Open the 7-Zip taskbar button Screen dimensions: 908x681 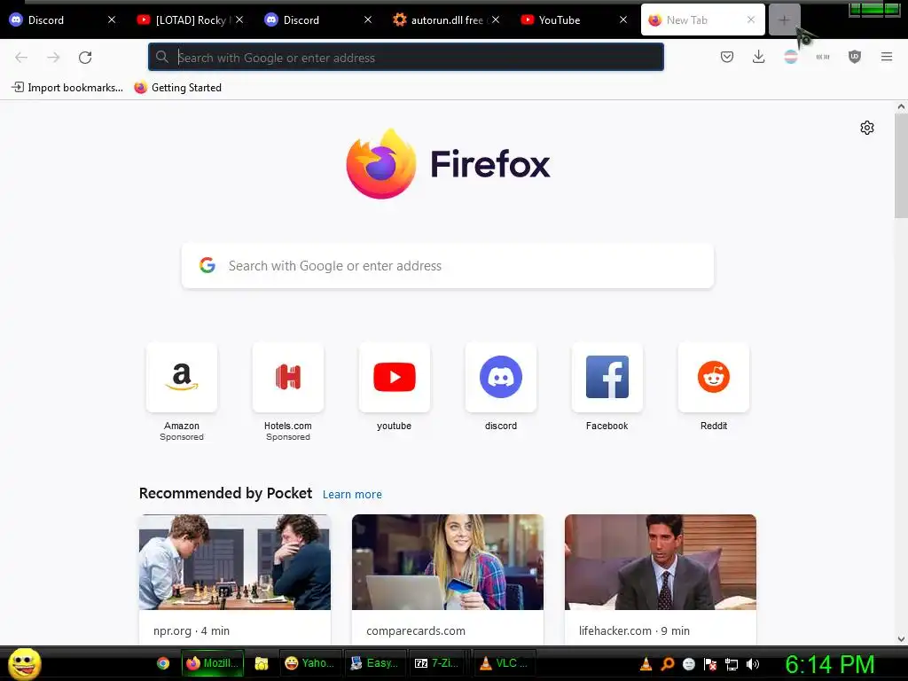tap(440, 663)
